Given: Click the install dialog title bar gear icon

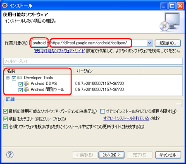Looking at the screenshot, I should [5, 6].
